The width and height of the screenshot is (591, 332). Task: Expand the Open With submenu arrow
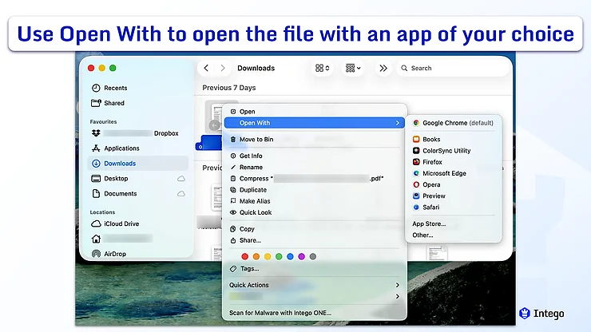tap(397, 123)
